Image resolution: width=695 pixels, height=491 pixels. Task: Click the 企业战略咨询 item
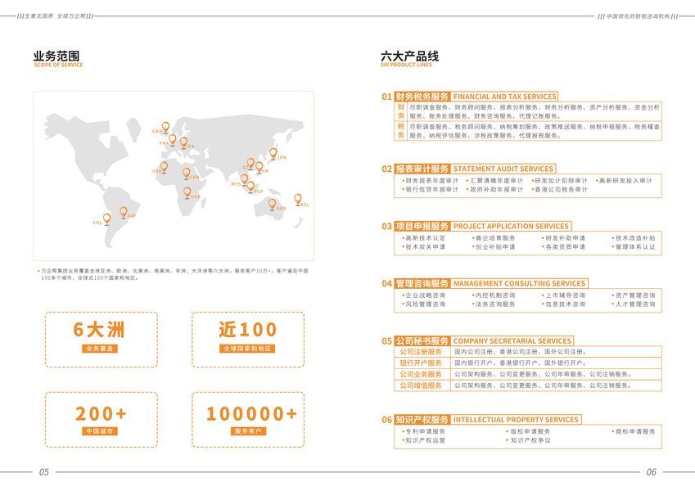(424, 295)
